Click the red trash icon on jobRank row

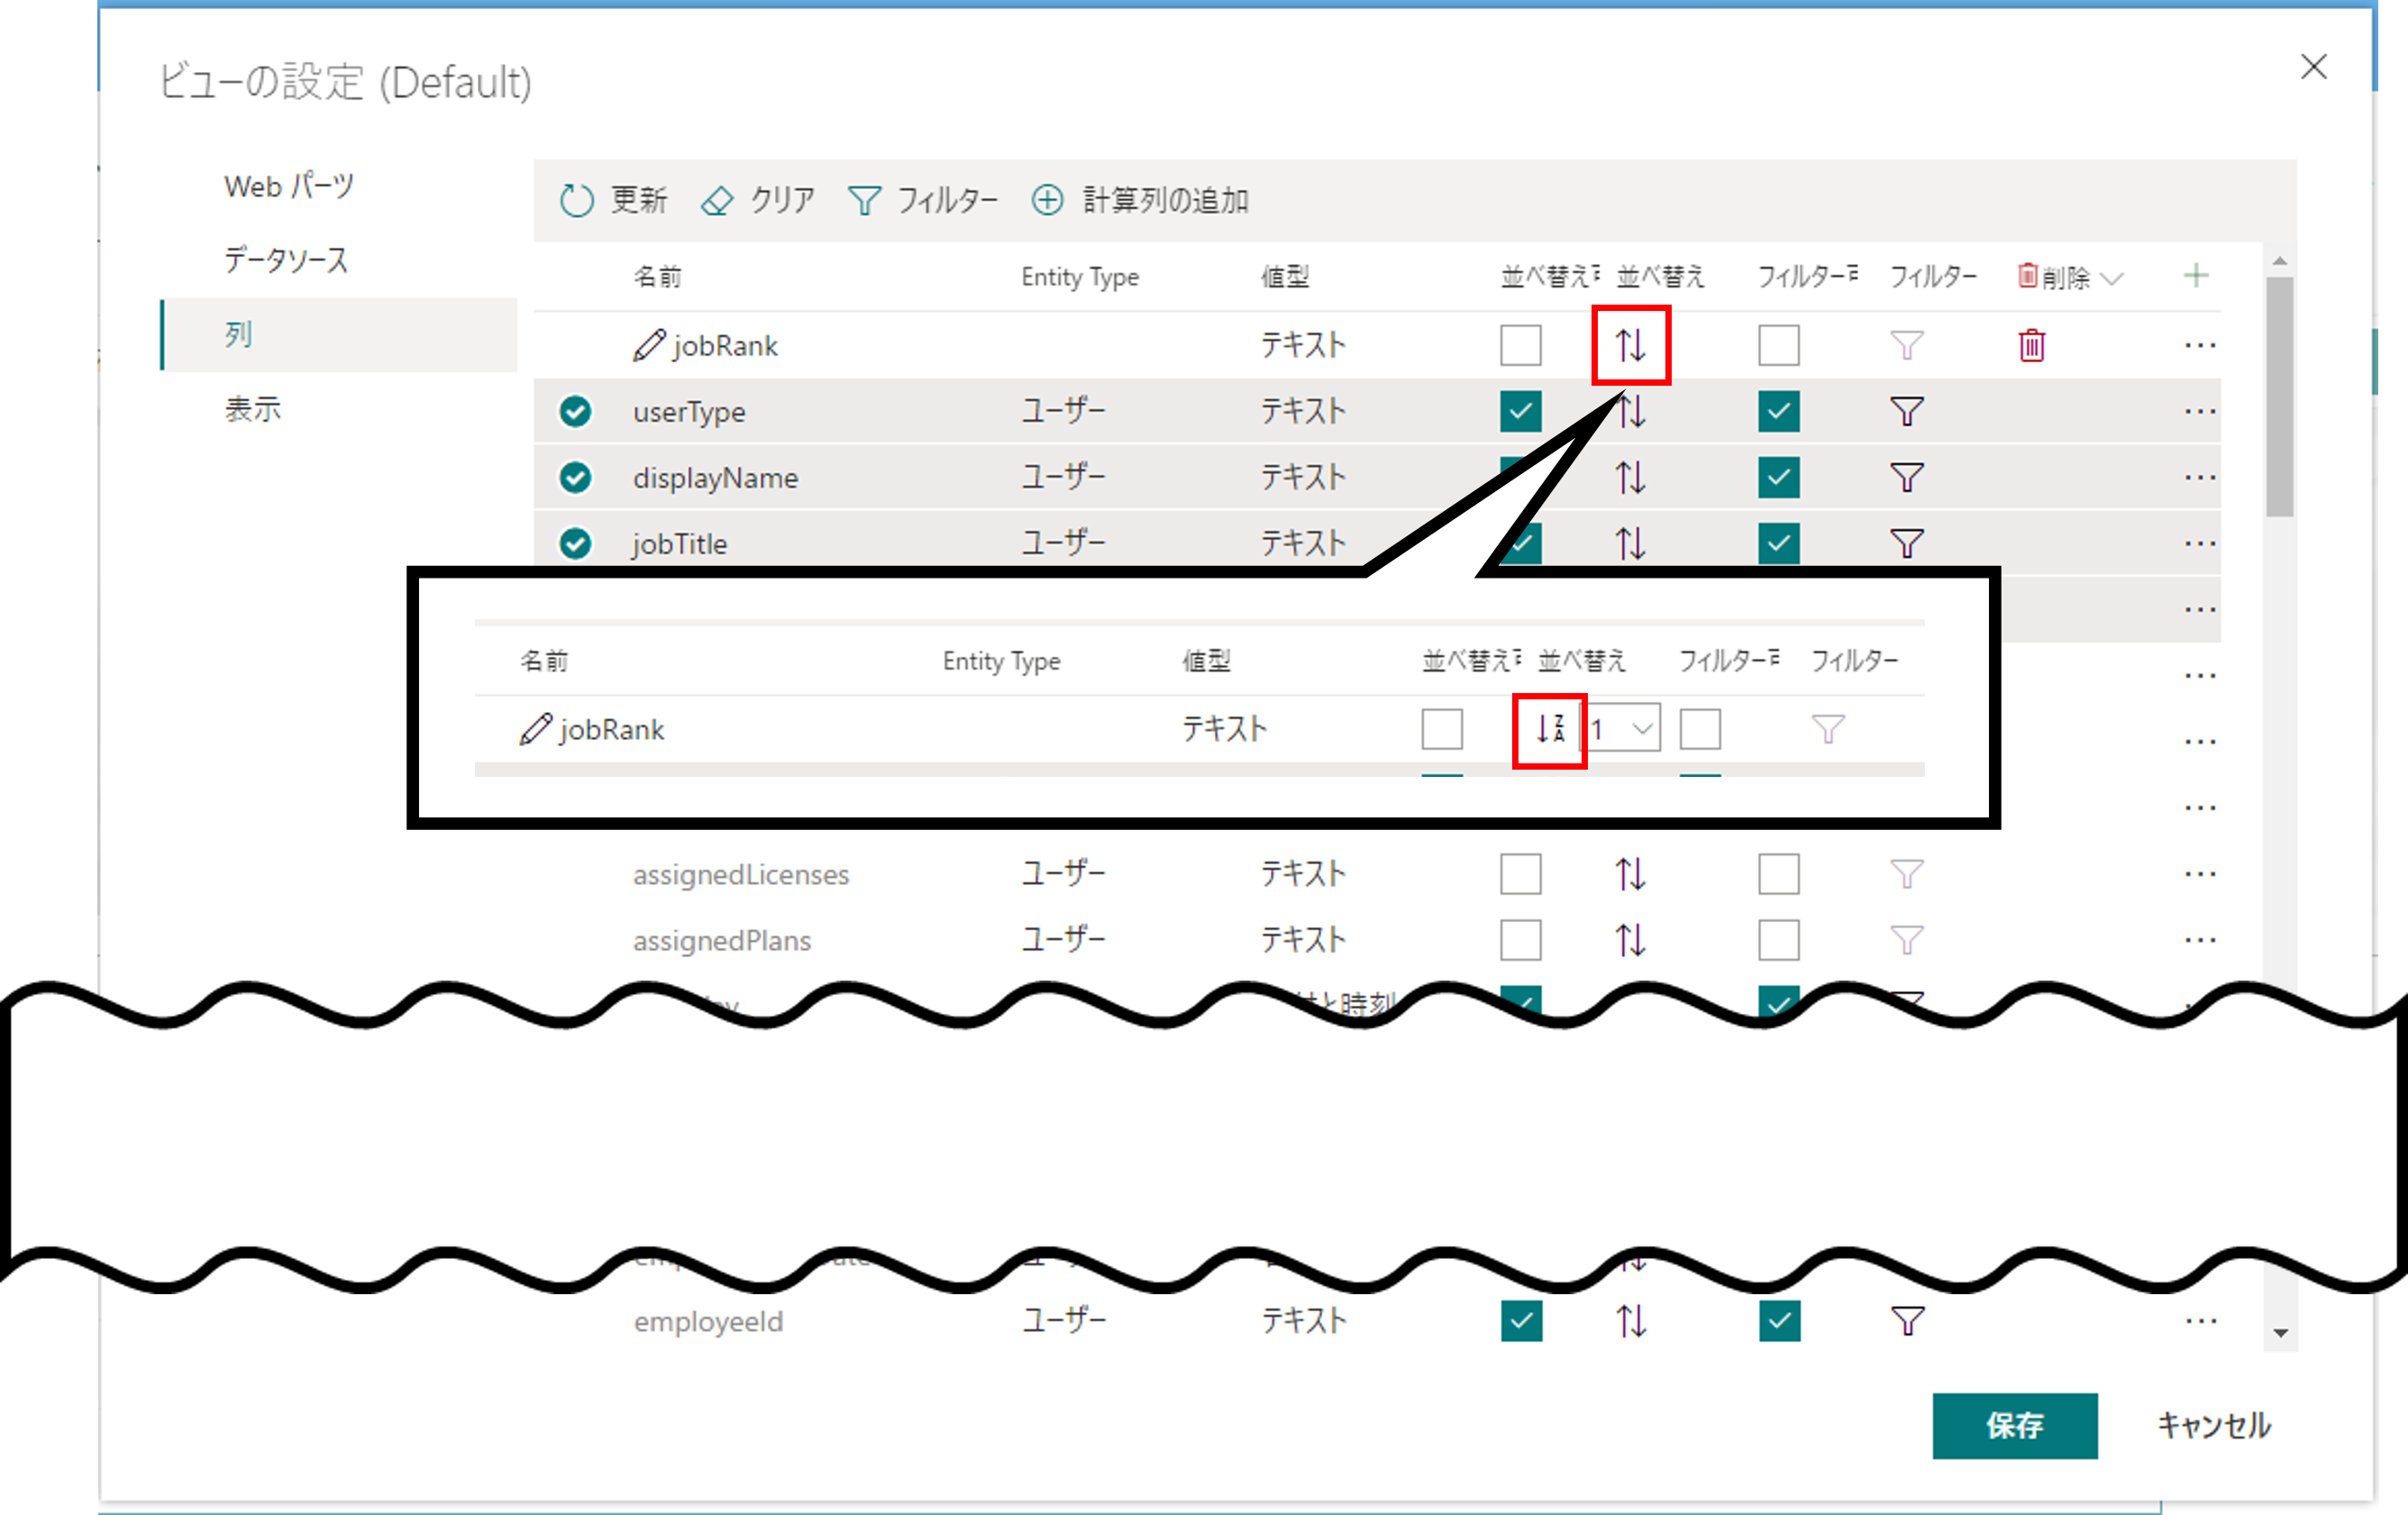[x=2031, y=345]
